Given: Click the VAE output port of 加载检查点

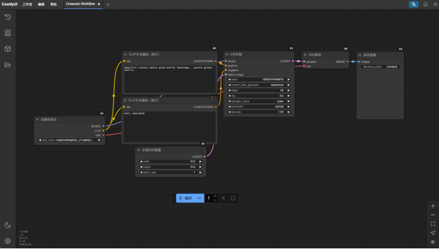Looking at the screenshot, I should pos(103,135).
